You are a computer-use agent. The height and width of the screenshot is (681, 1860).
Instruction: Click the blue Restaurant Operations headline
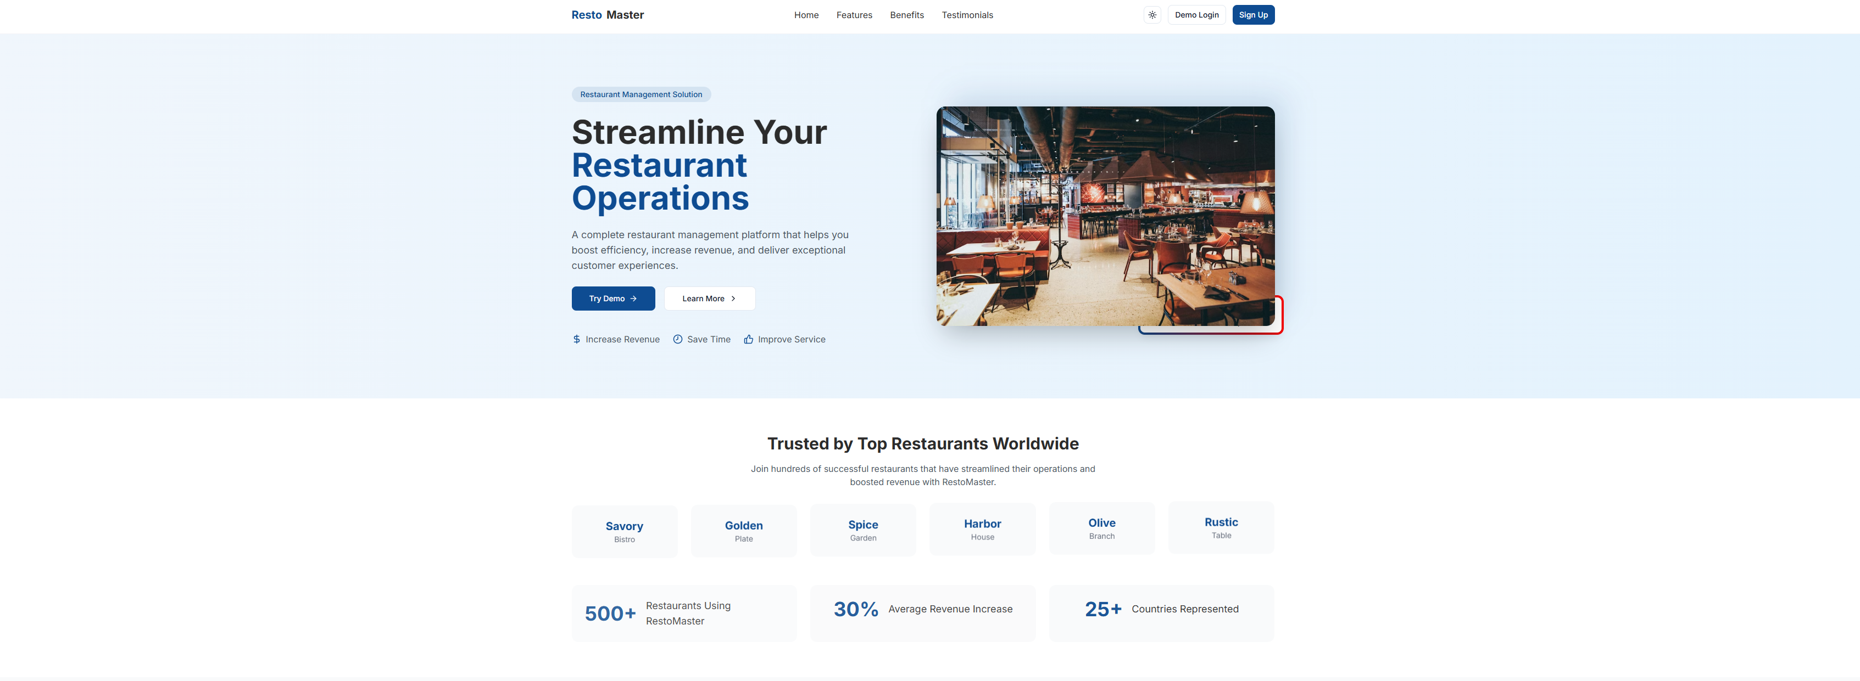(x=660, y=182)
